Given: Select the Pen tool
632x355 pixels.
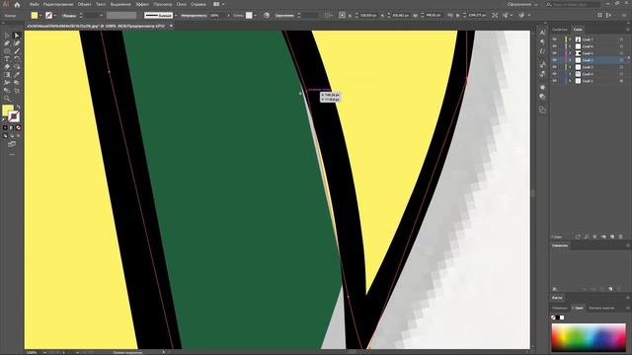Looking at the screenshot, I should click(x=7, y=43).
